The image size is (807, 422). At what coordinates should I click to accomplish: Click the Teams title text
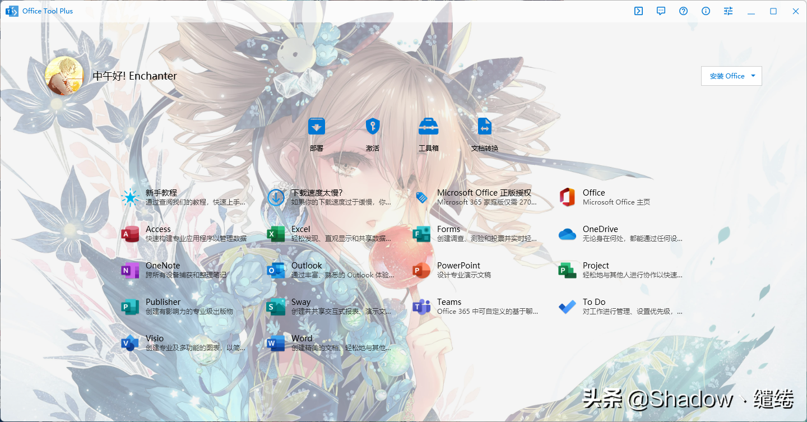(x=449, y=302)
